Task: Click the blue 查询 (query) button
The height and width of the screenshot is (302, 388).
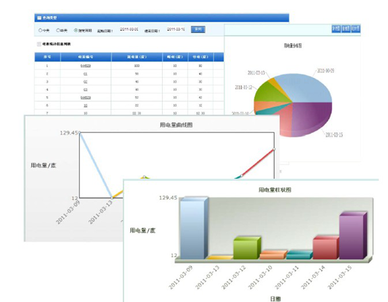Action: click(x=198, y=30)
